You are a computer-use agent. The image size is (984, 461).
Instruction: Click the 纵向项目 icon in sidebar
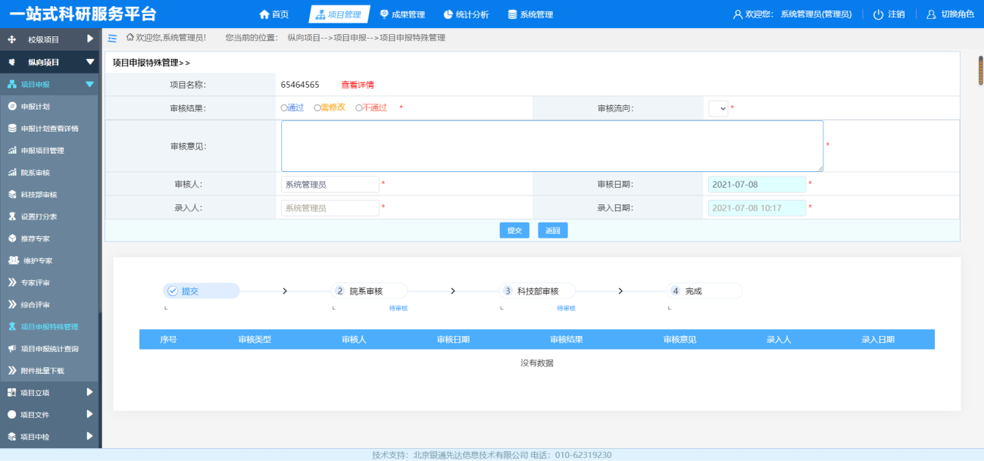coord(12,62)
